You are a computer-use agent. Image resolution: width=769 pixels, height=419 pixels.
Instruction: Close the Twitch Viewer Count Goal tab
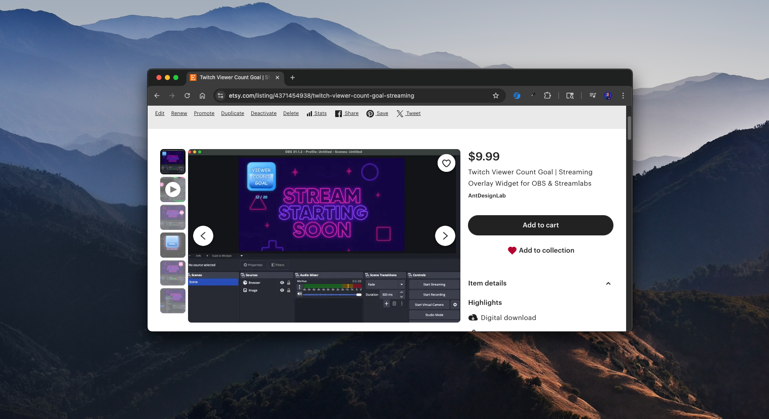tap(277, 77)
